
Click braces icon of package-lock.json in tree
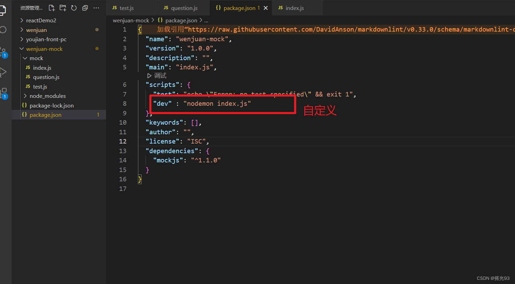pos(24,105)
